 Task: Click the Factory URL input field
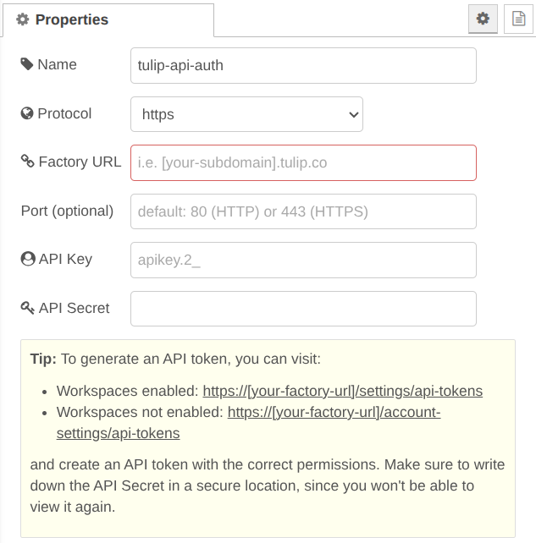tap(303, 162)
